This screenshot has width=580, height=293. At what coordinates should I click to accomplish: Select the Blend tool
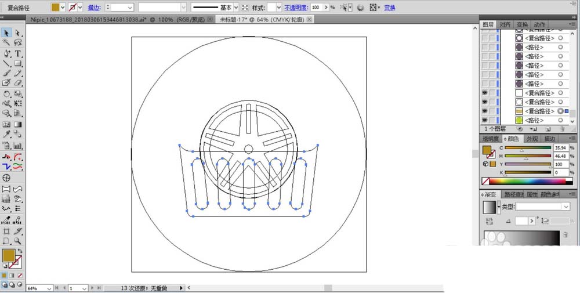(18, 134)
